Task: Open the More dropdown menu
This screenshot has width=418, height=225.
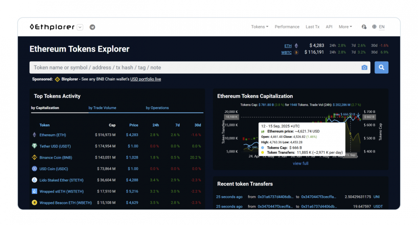Action: [345, 27]
